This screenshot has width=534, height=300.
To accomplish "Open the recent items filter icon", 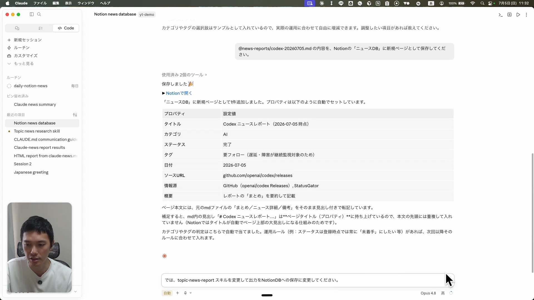I will [x=75, y=115].
